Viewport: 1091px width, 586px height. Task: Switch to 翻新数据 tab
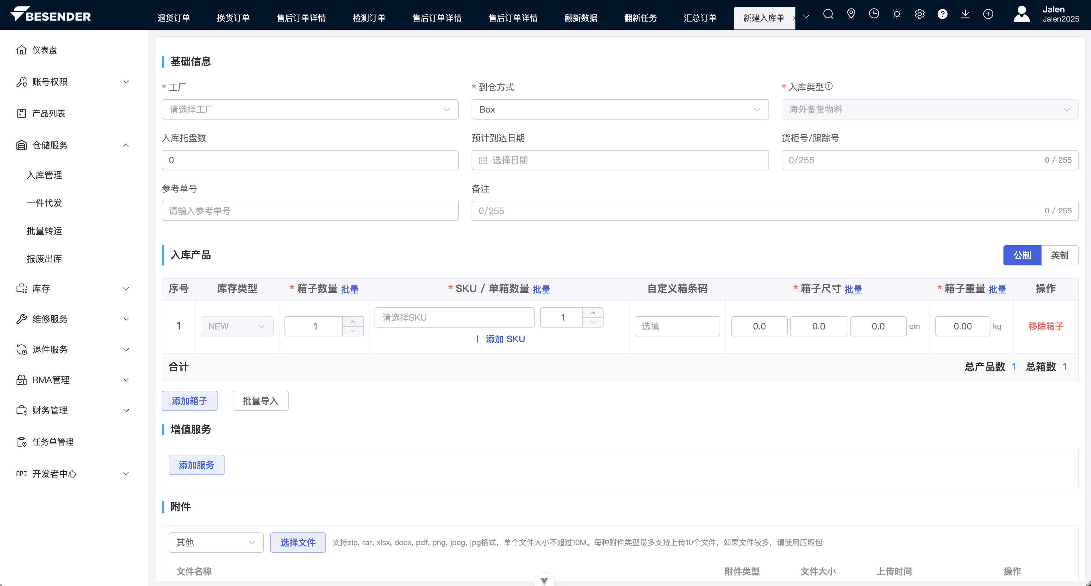(x=581, y=18)
